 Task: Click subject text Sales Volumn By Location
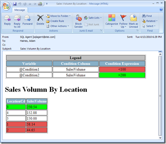tap(35, 49)
